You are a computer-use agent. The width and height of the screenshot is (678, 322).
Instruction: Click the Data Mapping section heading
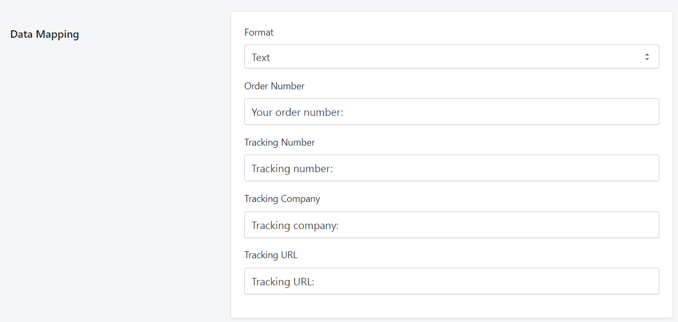point(45,35)
